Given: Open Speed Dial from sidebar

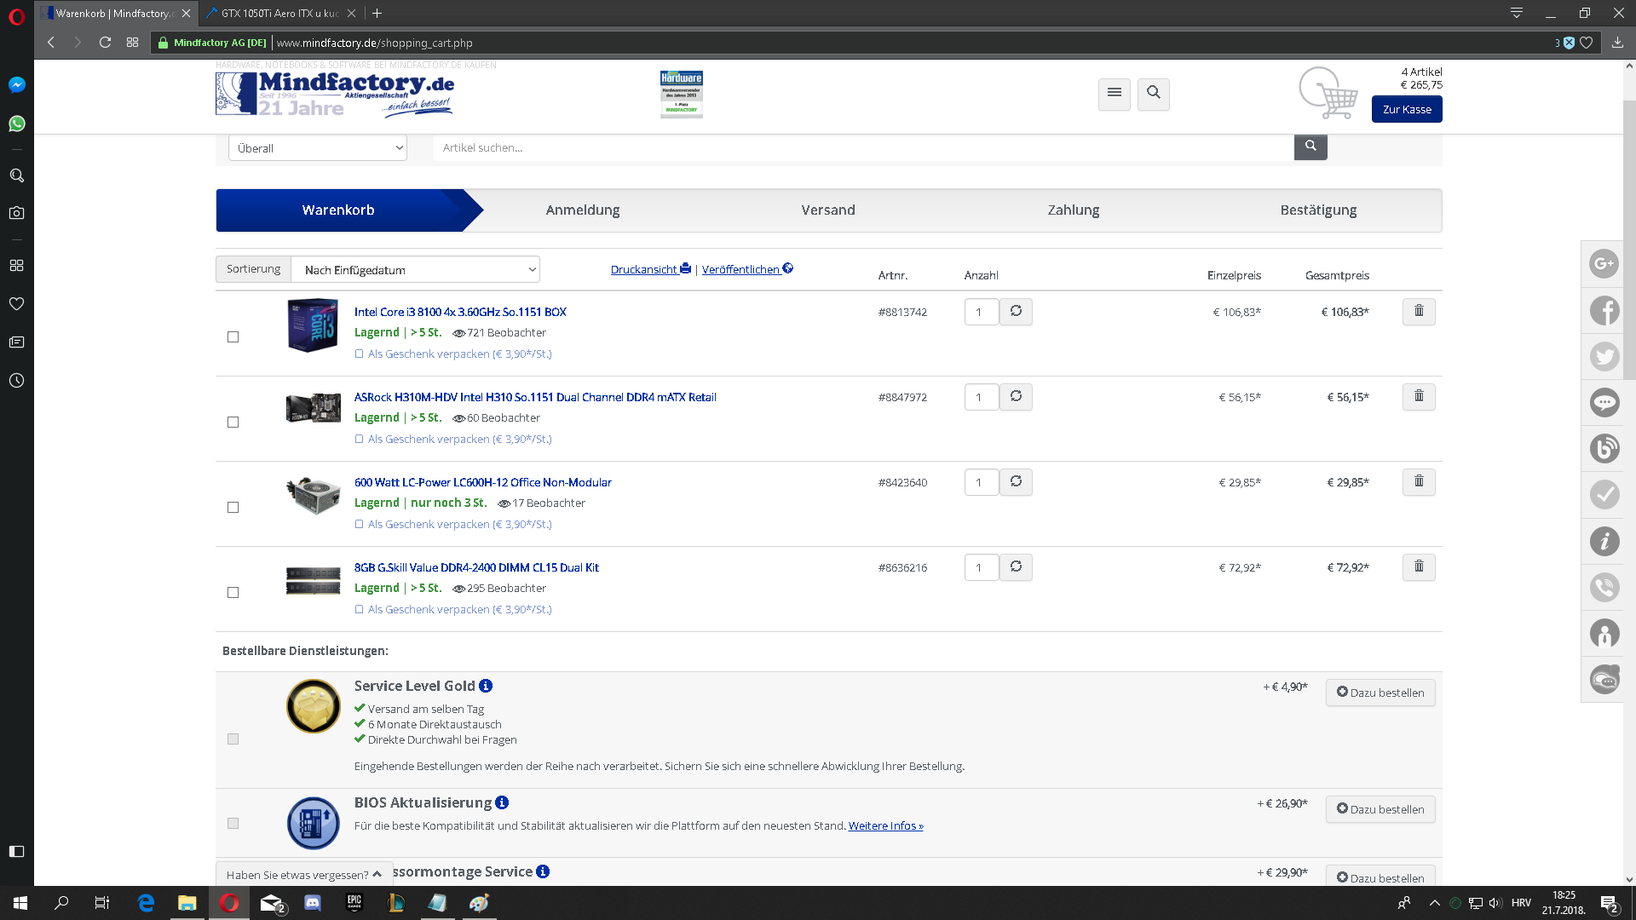Looking at the screenshot, I should [16, 265].
